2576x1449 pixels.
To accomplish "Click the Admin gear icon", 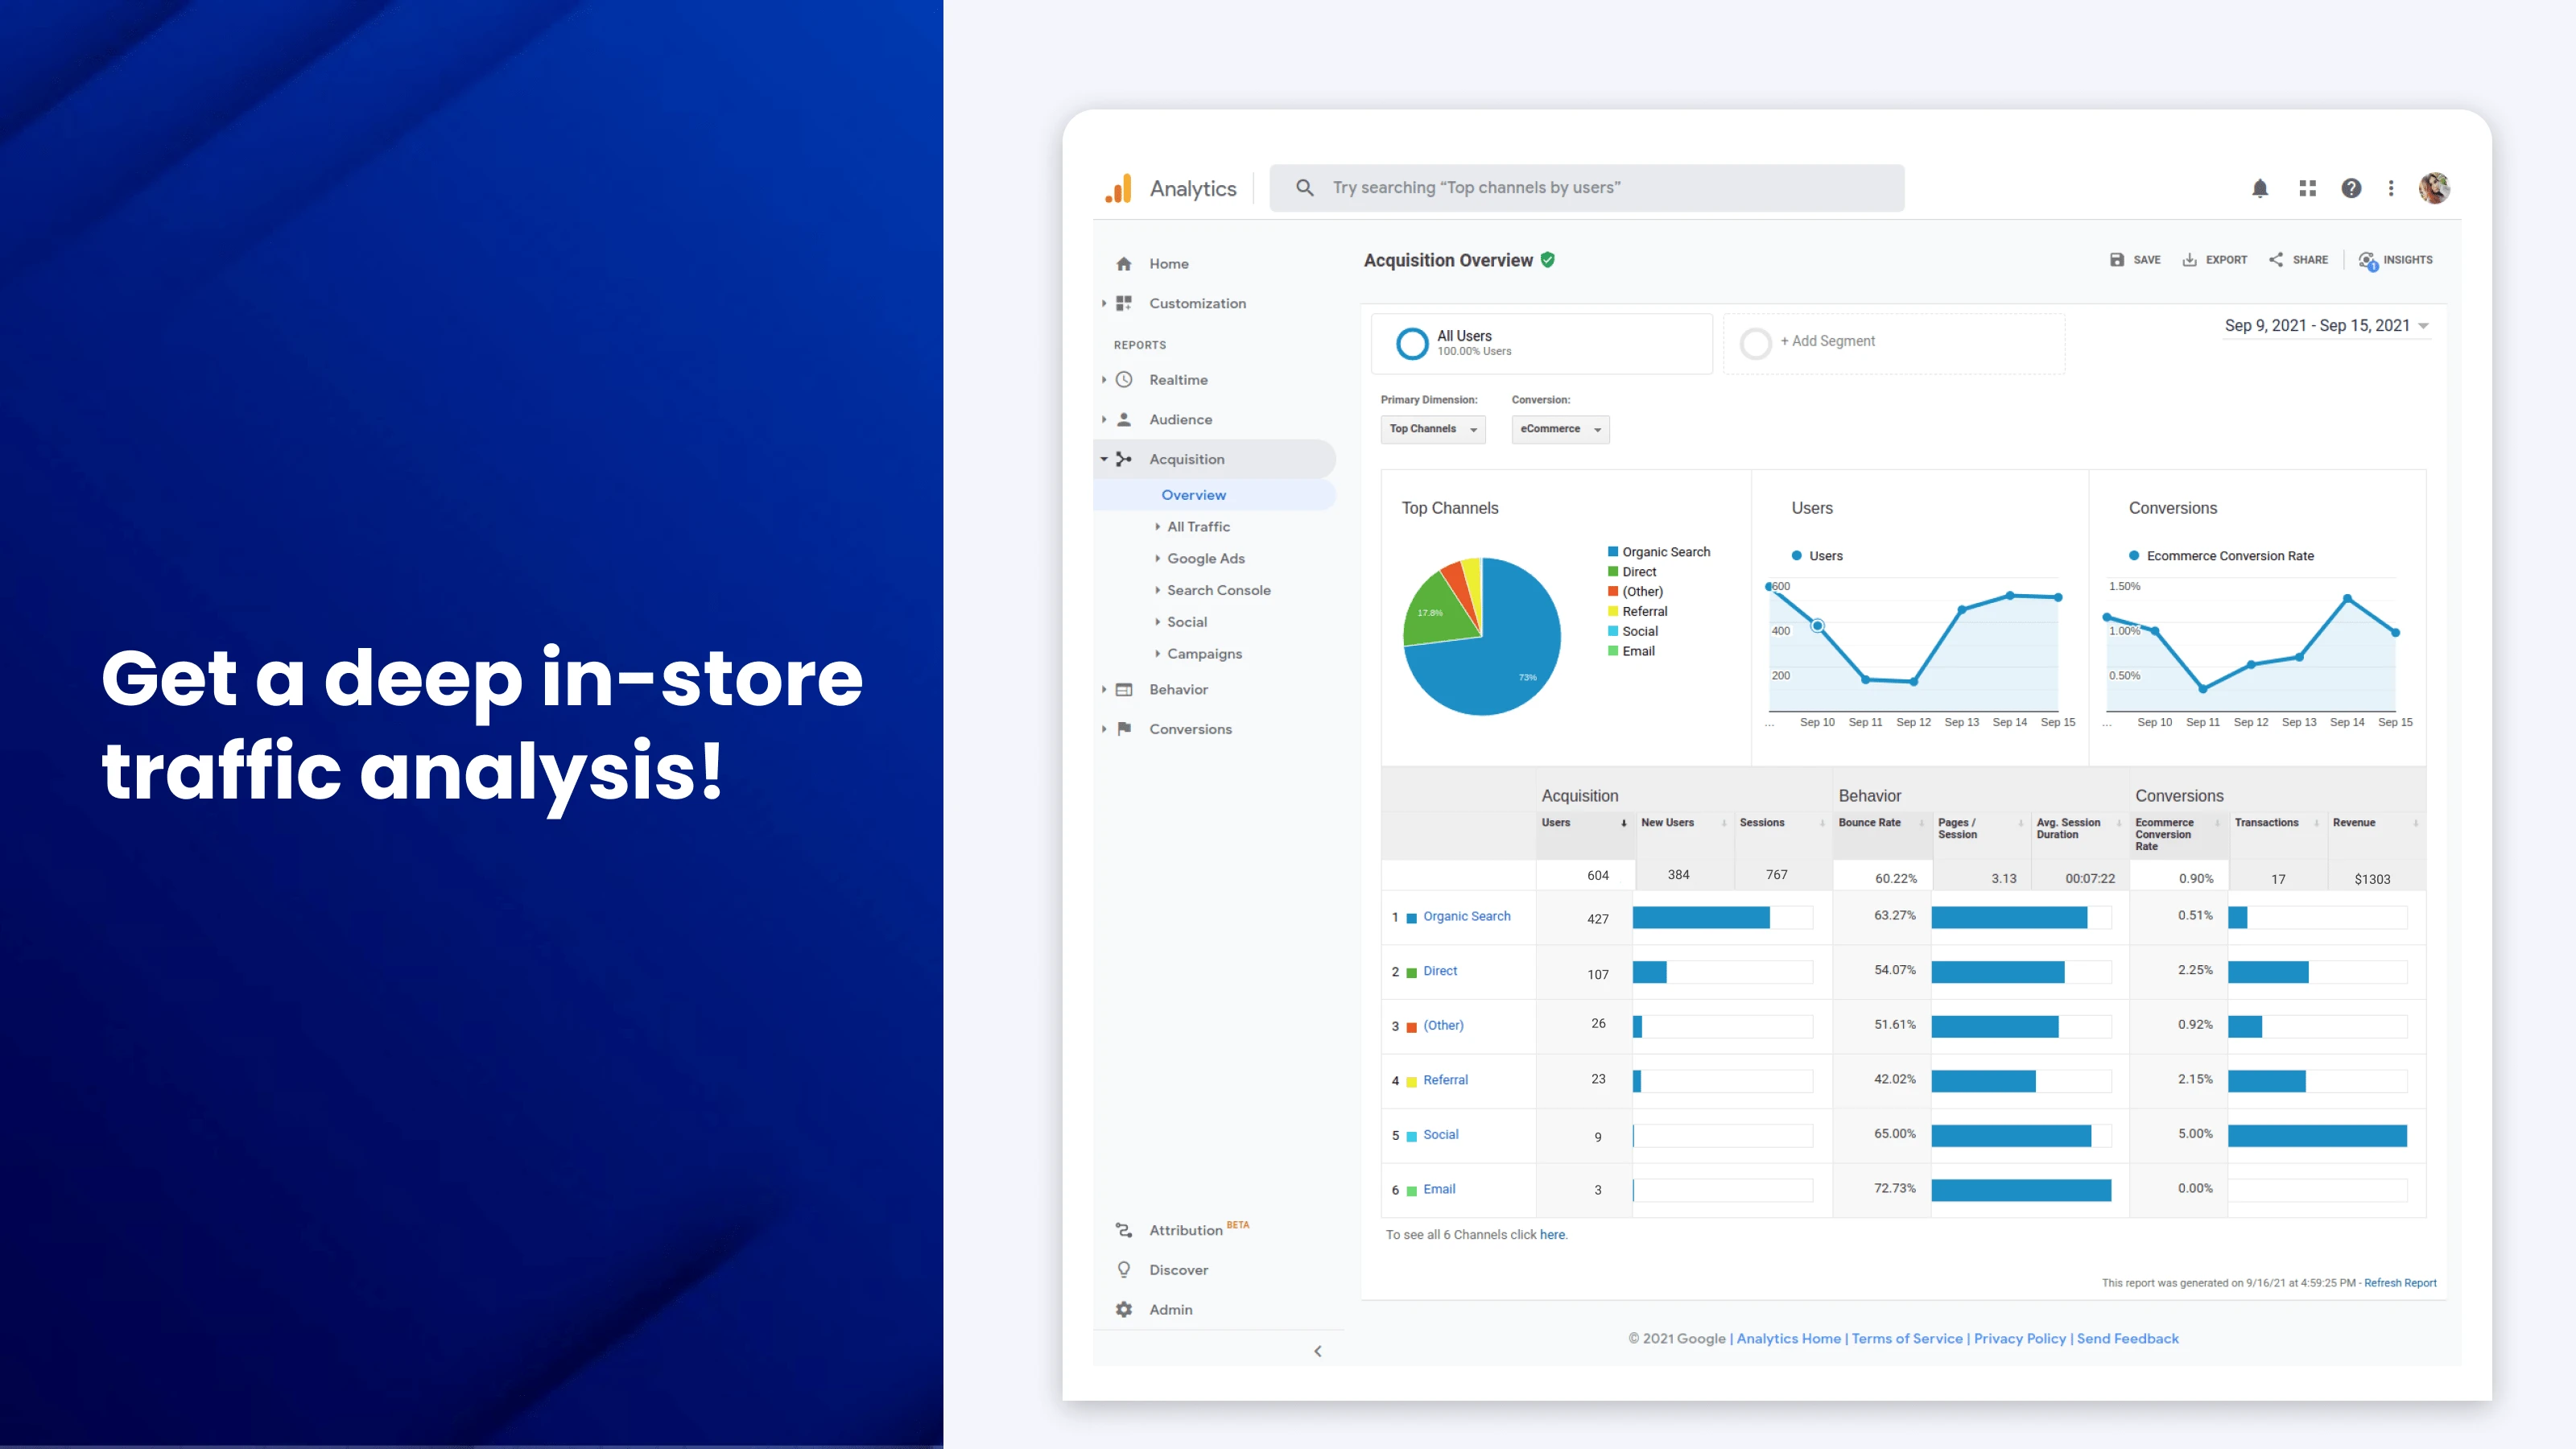I will click(1124, 1309).
